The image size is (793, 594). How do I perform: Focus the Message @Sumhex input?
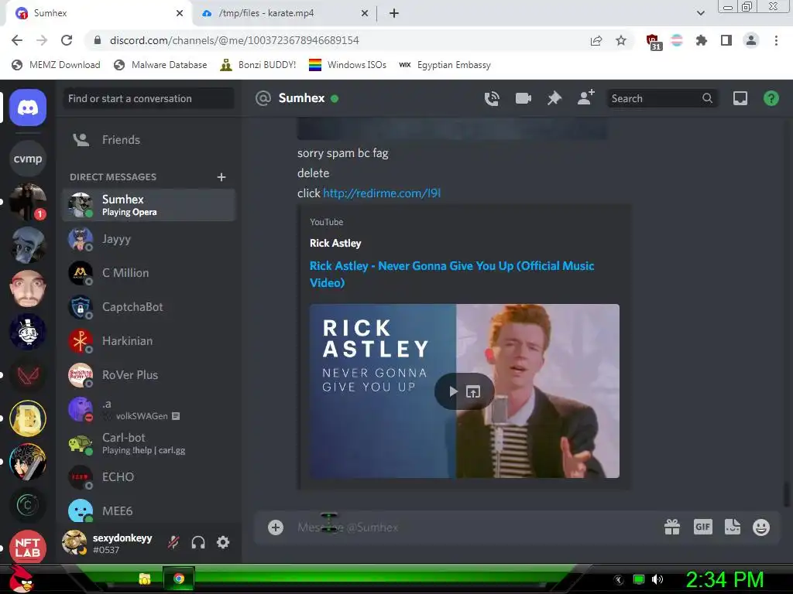click(x=475, y=527)
